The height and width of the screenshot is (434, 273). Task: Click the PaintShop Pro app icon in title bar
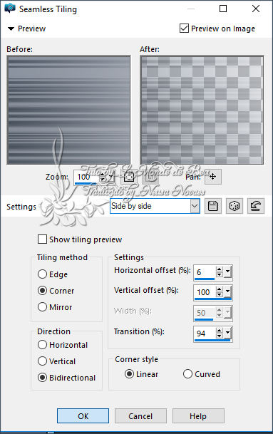tap(10, 9)
